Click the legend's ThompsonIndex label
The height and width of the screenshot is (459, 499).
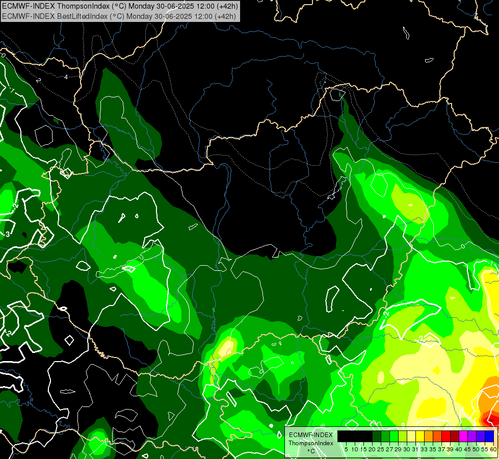click(x=311, y=443)
